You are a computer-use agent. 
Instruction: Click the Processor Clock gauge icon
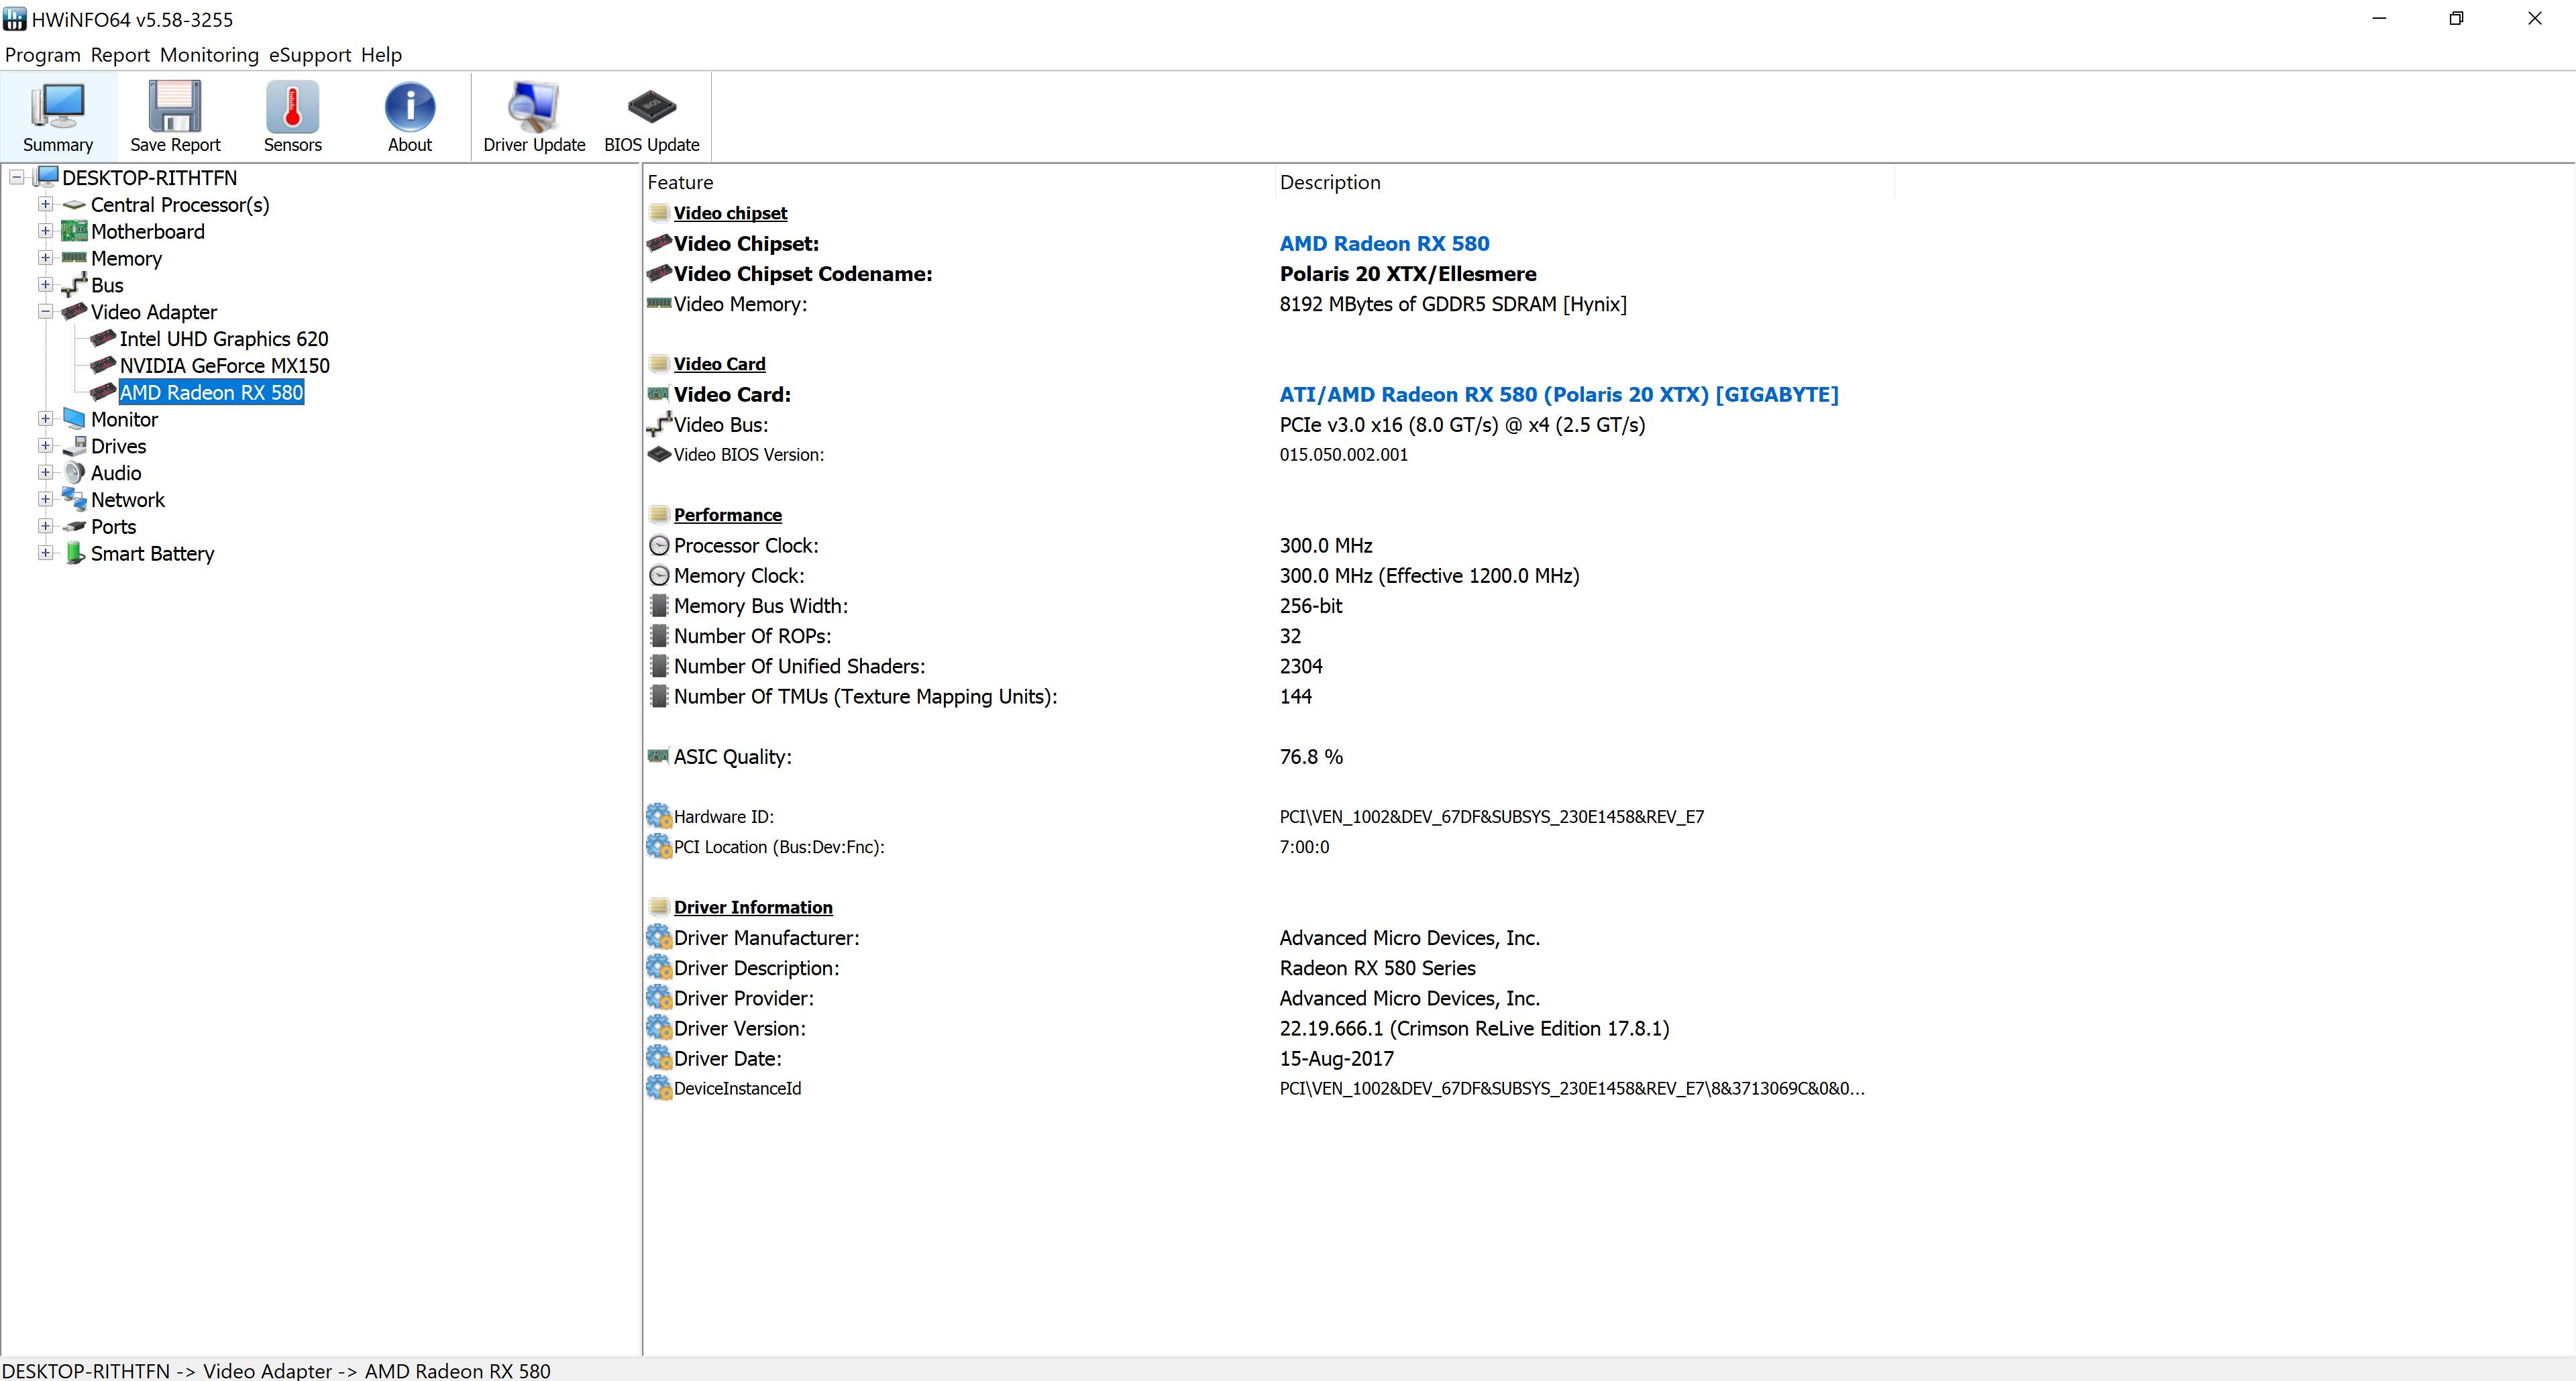coord(659,545)
